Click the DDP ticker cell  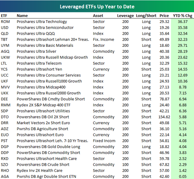[x=5, y=153]
